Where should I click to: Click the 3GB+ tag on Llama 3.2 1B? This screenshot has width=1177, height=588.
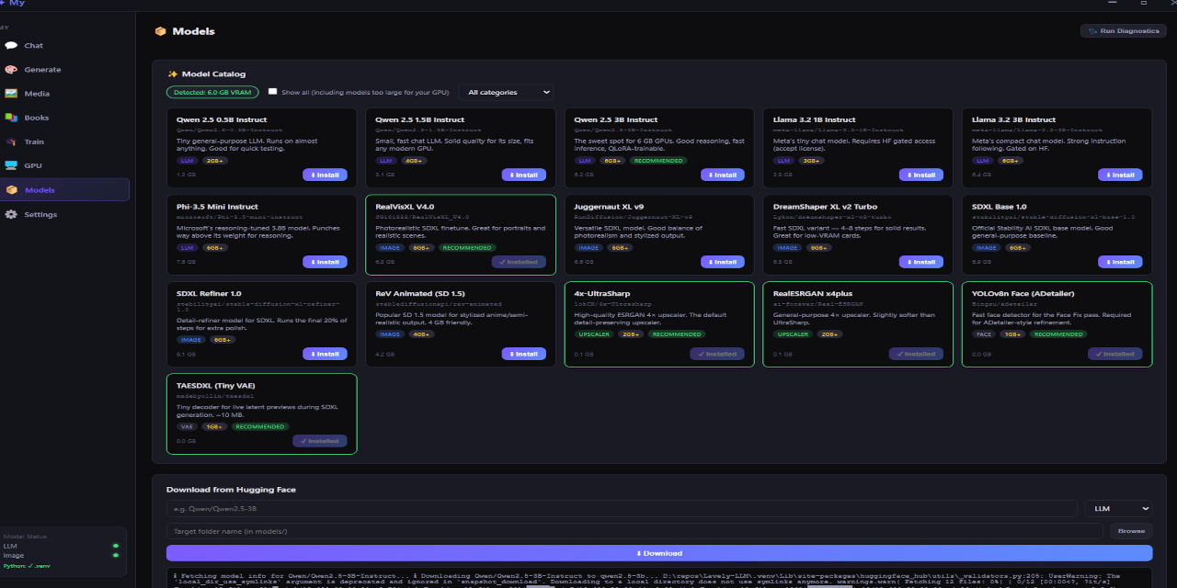pos(810,161)
